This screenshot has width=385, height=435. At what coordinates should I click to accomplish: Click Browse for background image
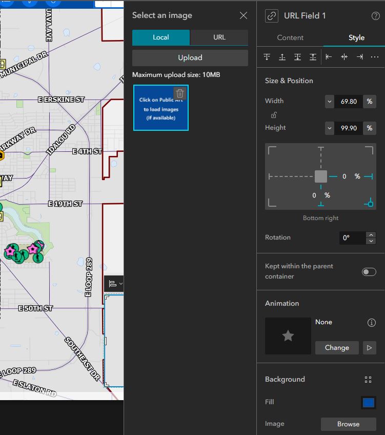click(x=348, y=424)
